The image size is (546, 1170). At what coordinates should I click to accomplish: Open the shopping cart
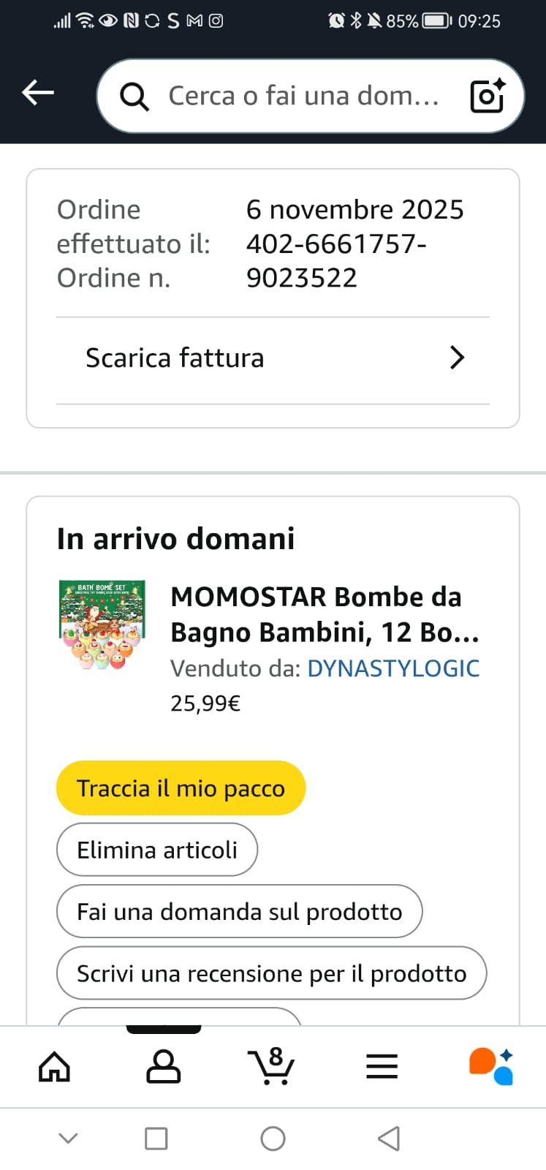272,1067
